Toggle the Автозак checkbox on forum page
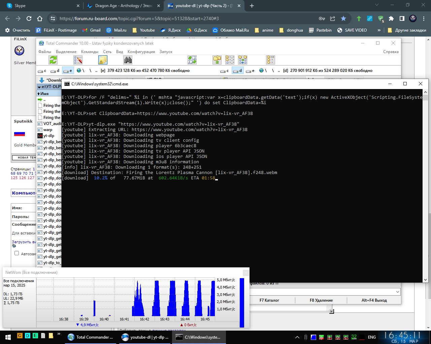431x344 pixels. 16,253
